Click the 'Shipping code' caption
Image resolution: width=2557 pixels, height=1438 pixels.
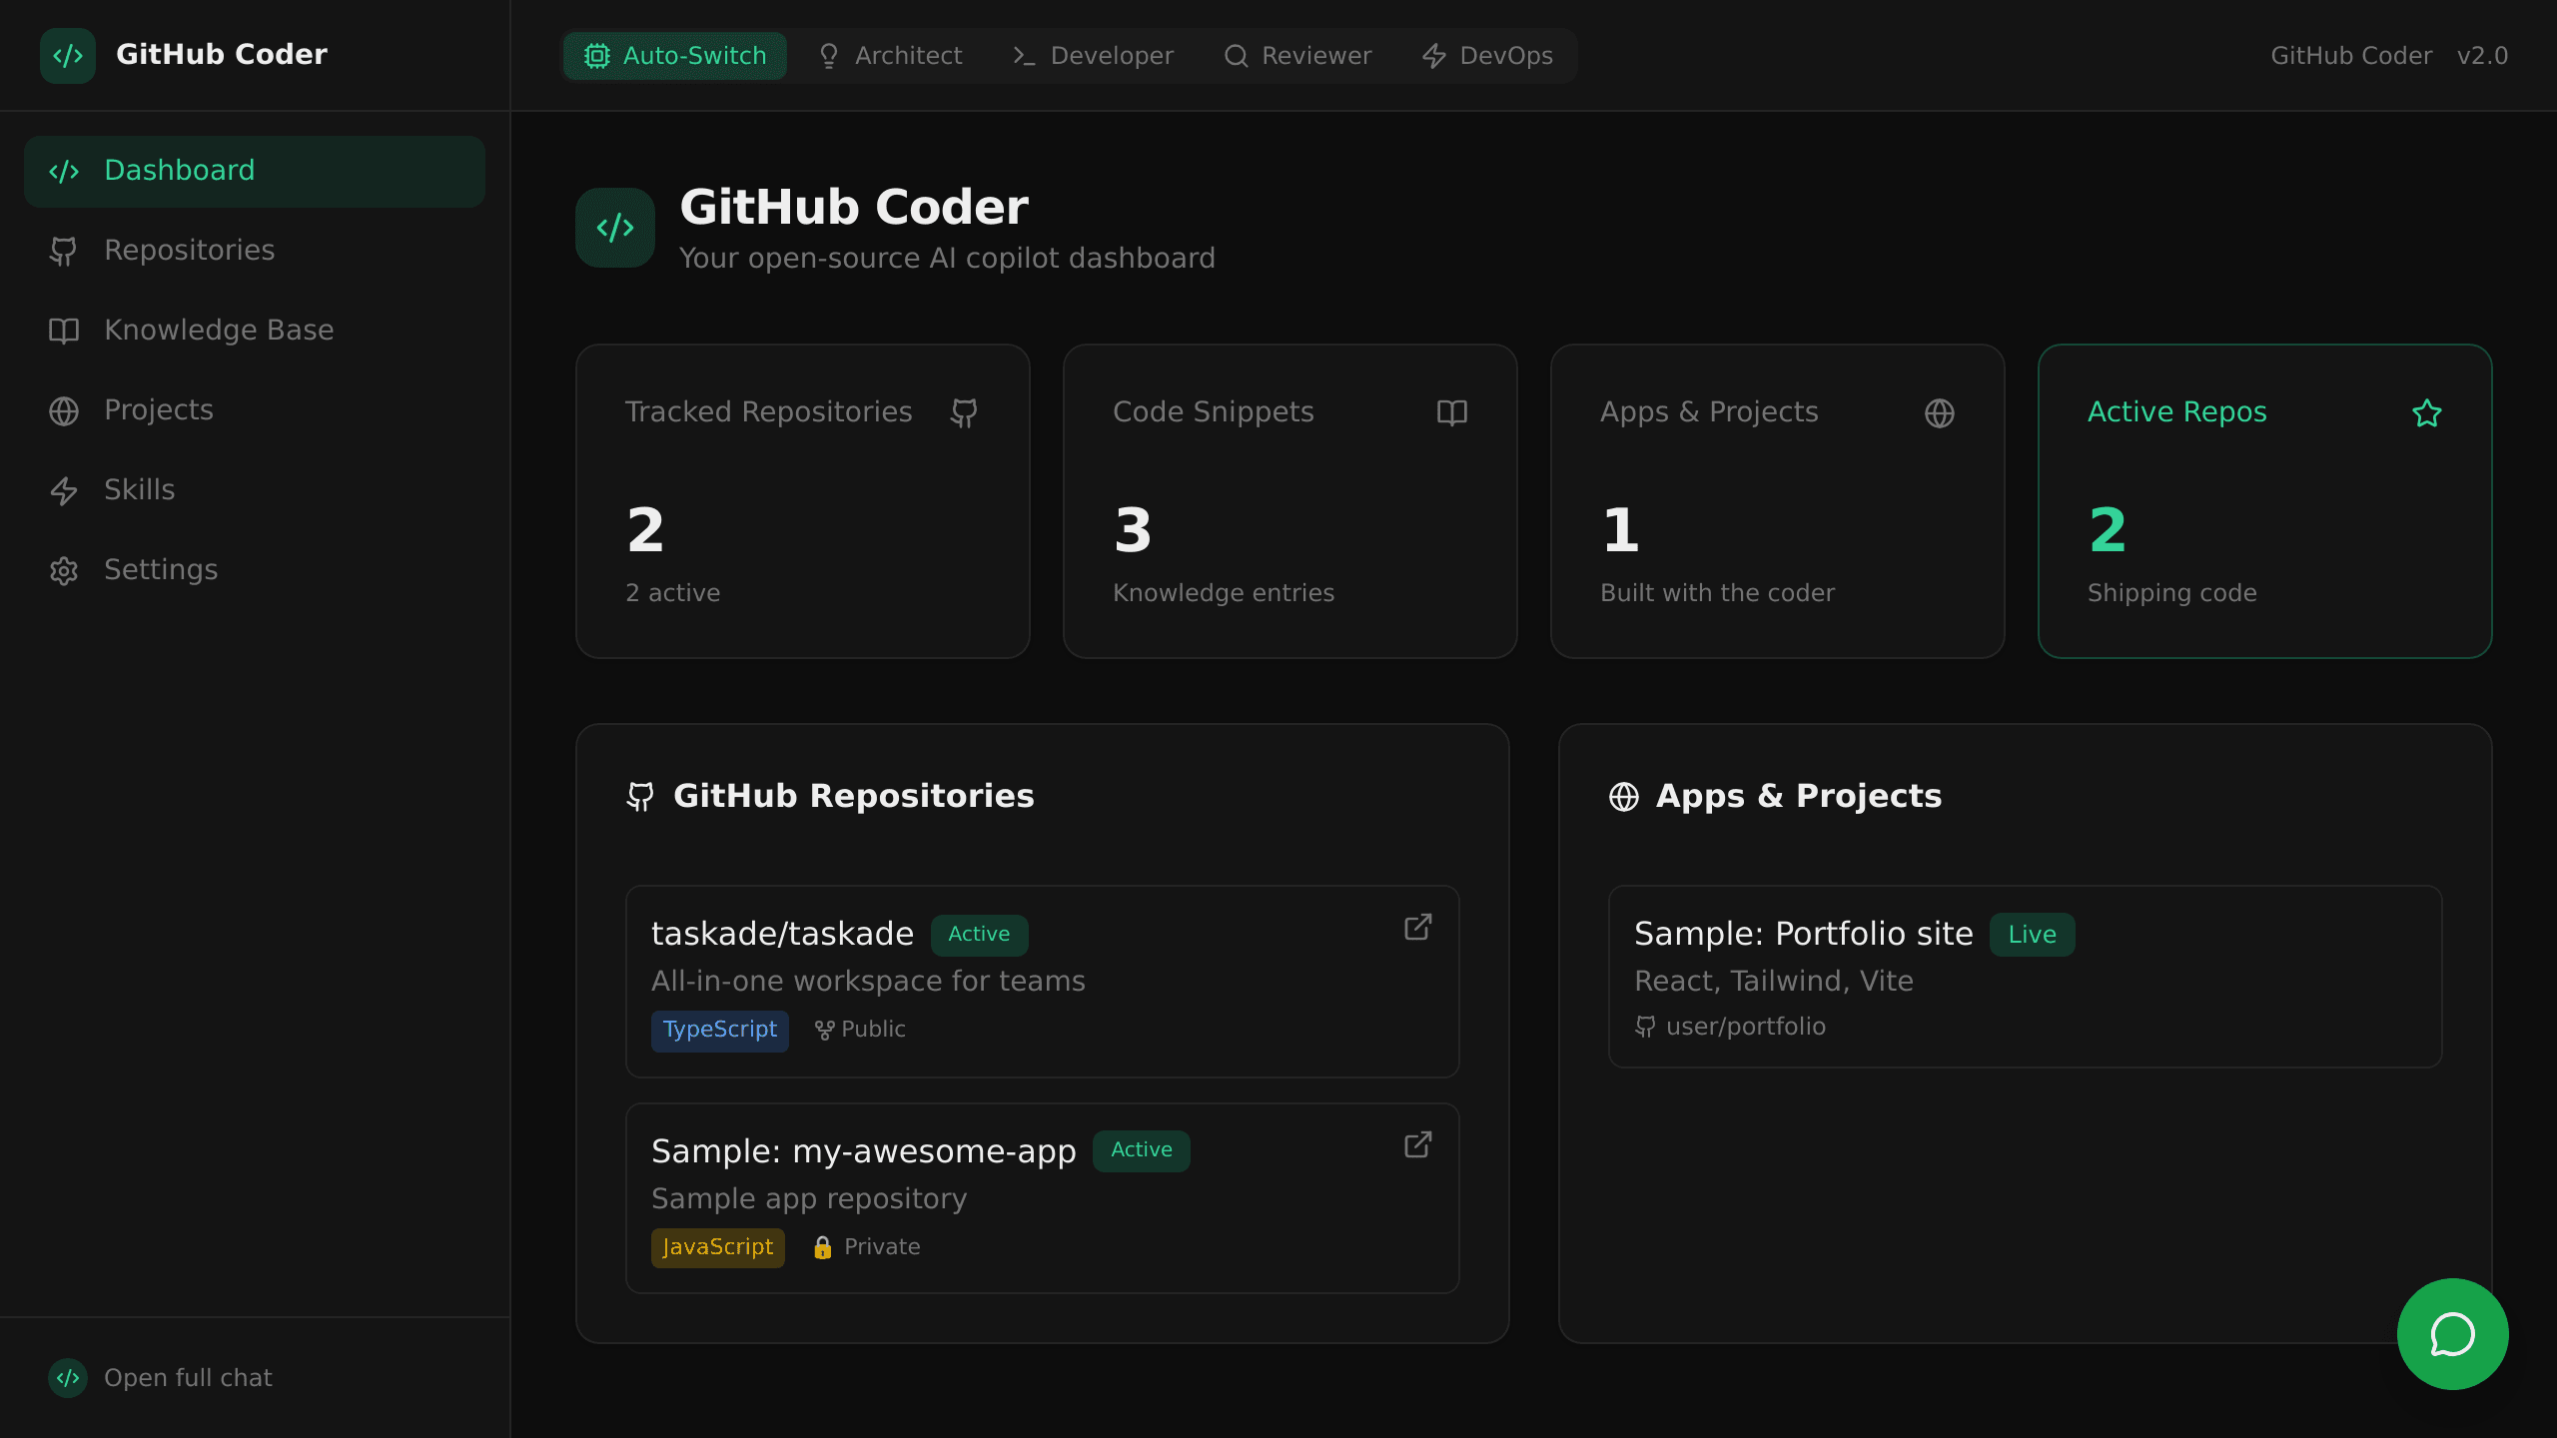click(2172, 593)
